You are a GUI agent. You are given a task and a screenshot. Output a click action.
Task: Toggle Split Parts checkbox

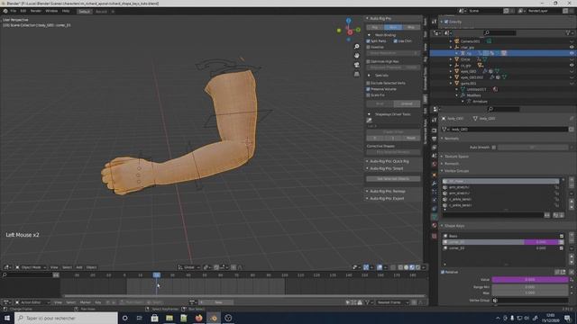[x=369, y=41]
